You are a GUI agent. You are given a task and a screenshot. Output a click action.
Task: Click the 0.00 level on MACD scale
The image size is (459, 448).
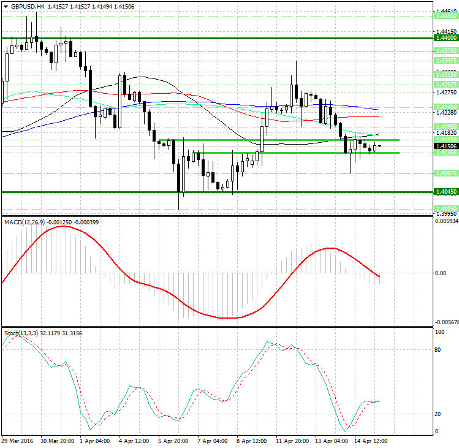click(439, 273)
